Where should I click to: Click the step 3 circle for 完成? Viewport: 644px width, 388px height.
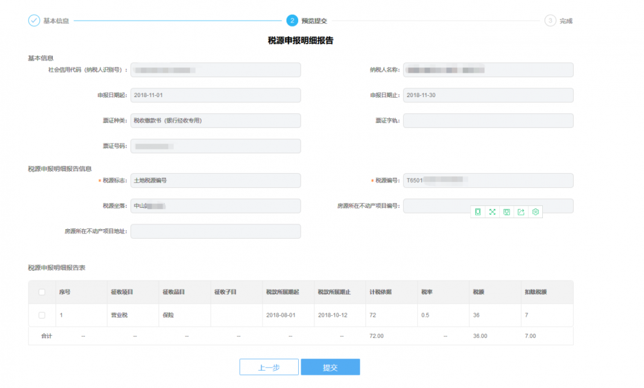549,21
